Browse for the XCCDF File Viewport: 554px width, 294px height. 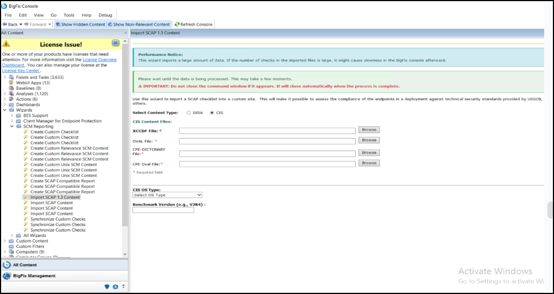coord(369,130)
